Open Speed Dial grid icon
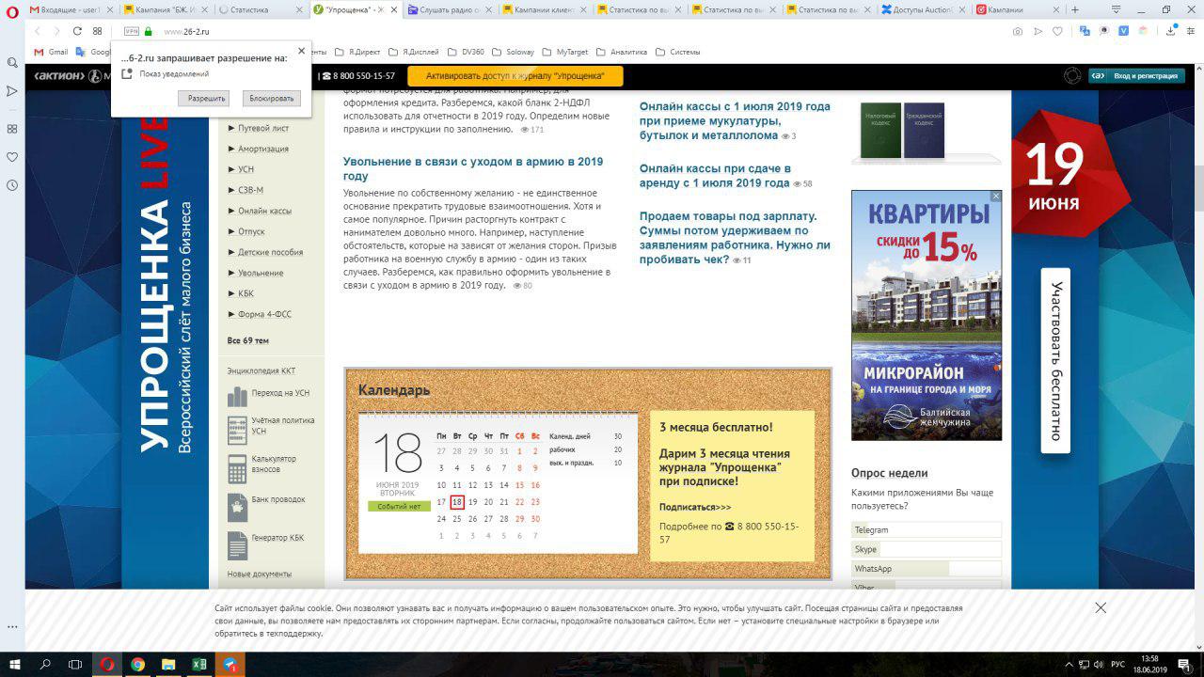 (97, 31)
